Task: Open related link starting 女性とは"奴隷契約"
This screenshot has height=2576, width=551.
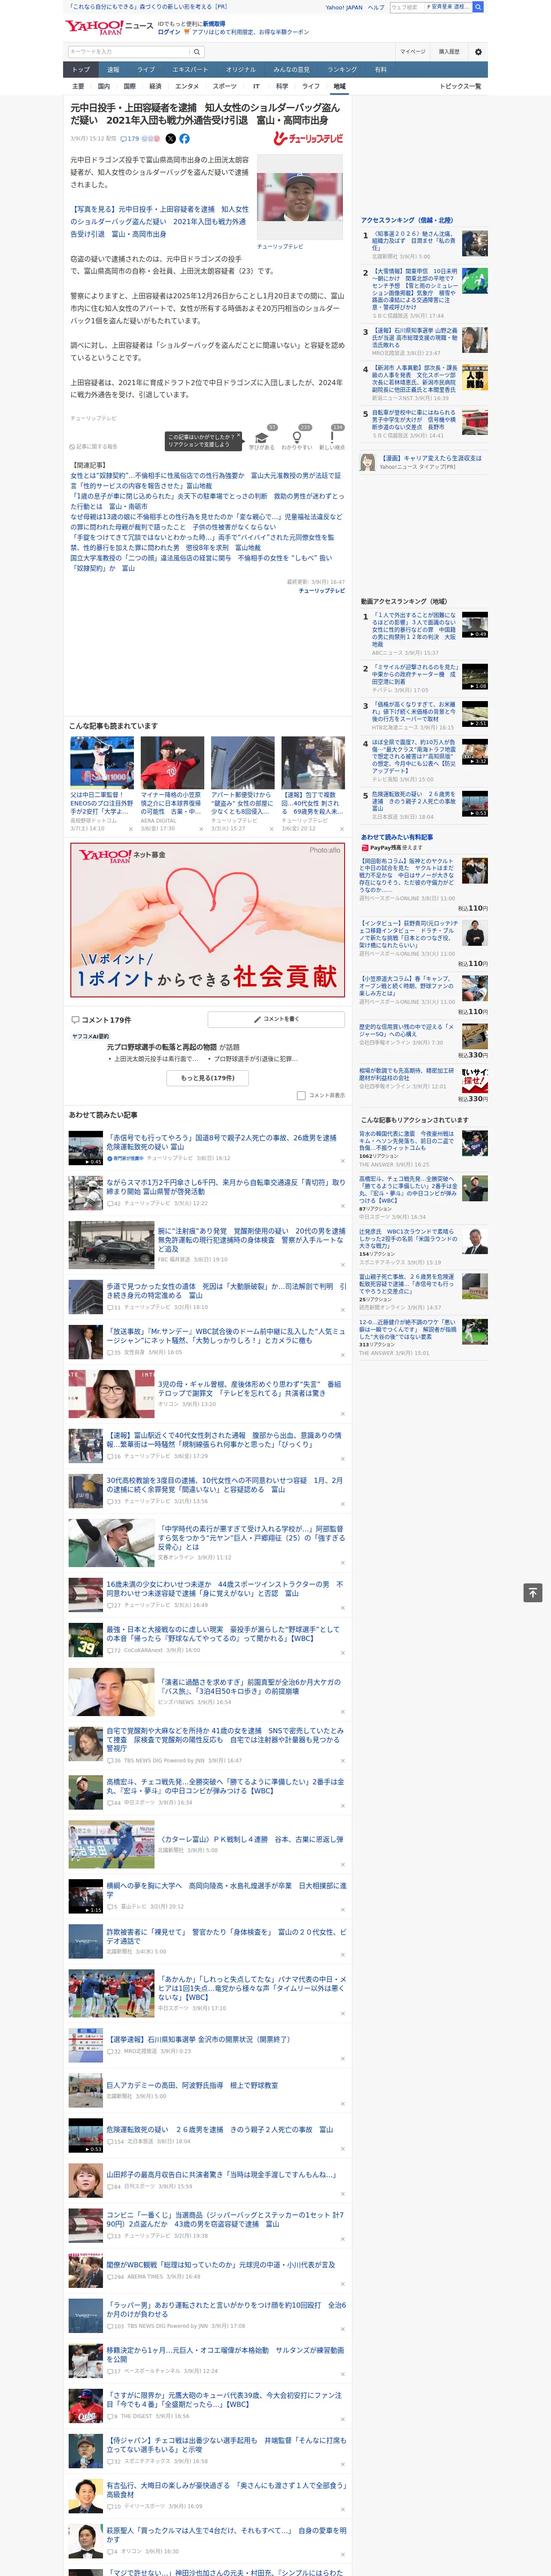Action: click(x=205, y=481)
